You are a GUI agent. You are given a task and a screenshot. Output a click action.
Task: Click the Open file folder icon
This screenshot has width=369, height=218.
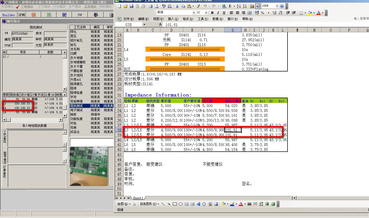(126, 6)
